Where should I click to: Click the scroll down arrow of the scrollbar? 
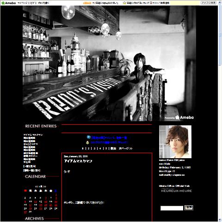coord(220,219)
